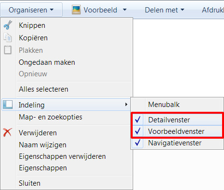The image size is (224, 190).
Task: Enable the Menubalk option
Action: pyautogui.click(x=177, y=105)
